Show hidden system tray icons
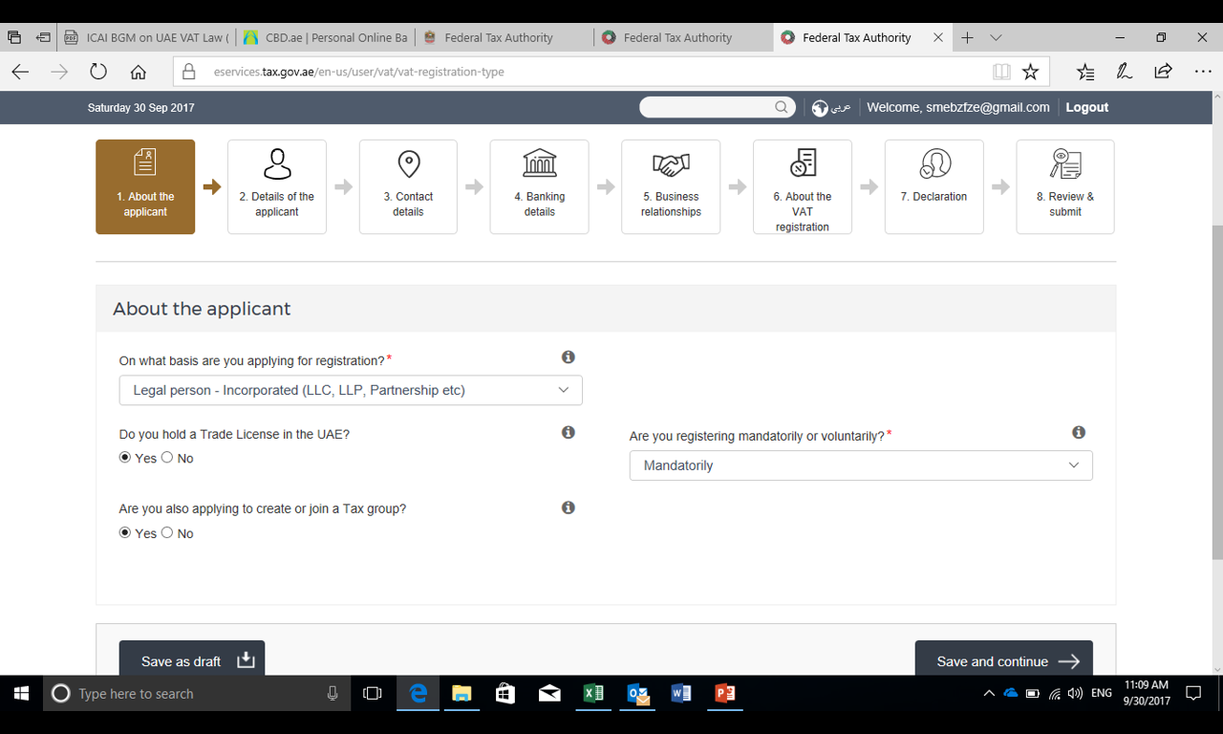1223x734 pixels. pyautogui.click(x=989, y=694)
